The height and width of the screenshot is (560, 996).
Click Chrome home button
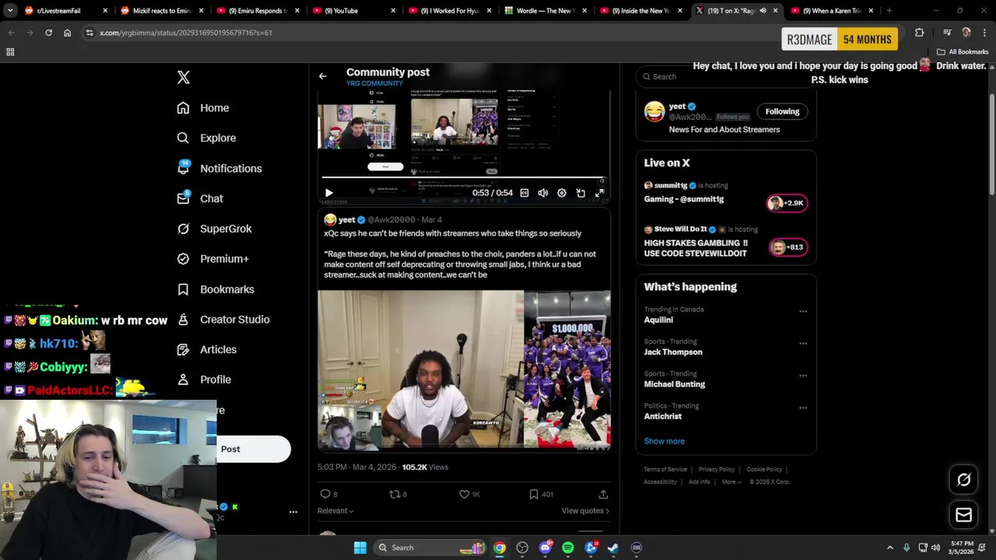(67, 33)
